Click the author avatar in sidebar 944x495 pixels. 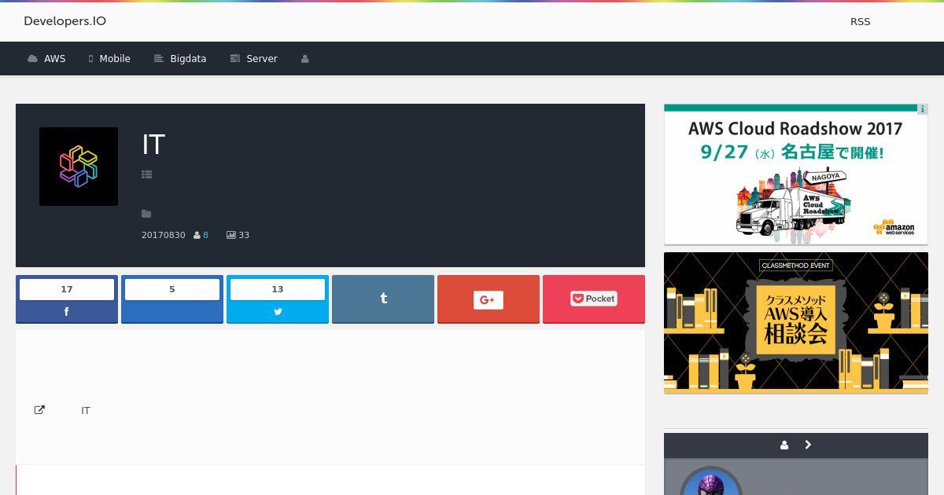(x=711, y=482)
